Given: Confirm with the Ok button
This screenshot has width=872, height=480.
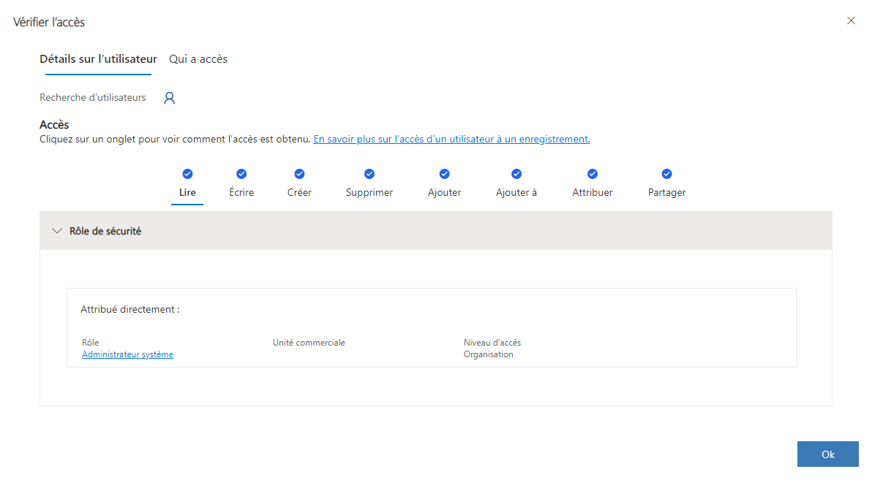Looking at the screenshot, I should click(827, 454).
